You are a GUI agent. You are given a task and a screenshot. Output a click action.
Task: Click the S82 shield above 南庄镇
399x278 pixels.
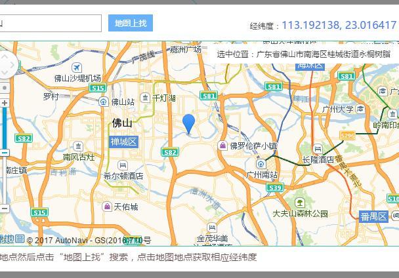[x=24, y=138]
